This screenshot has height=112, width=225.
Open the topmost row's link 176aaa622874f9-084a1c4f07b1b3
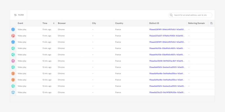167,29
